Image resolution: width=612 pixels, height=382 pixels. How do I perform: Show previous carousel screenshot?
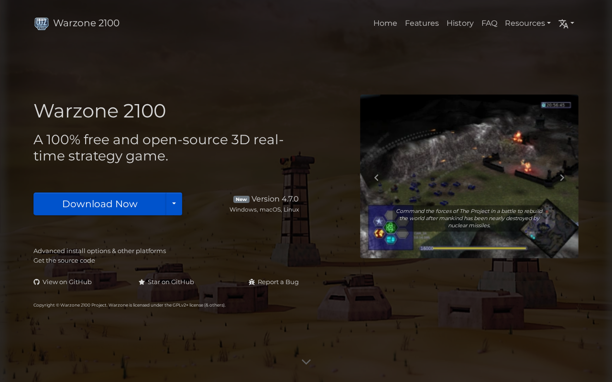pyautogui.click(x=376, y=178)
